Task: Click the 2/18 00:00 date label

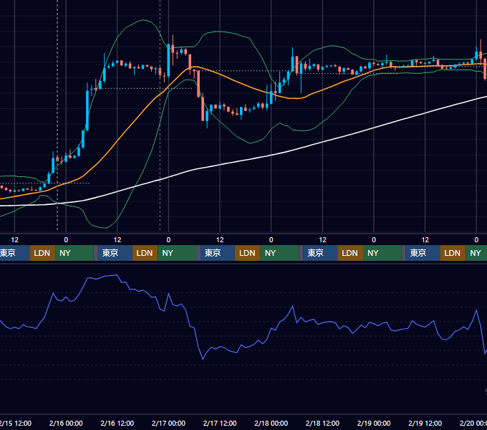Action: point(271,423)
